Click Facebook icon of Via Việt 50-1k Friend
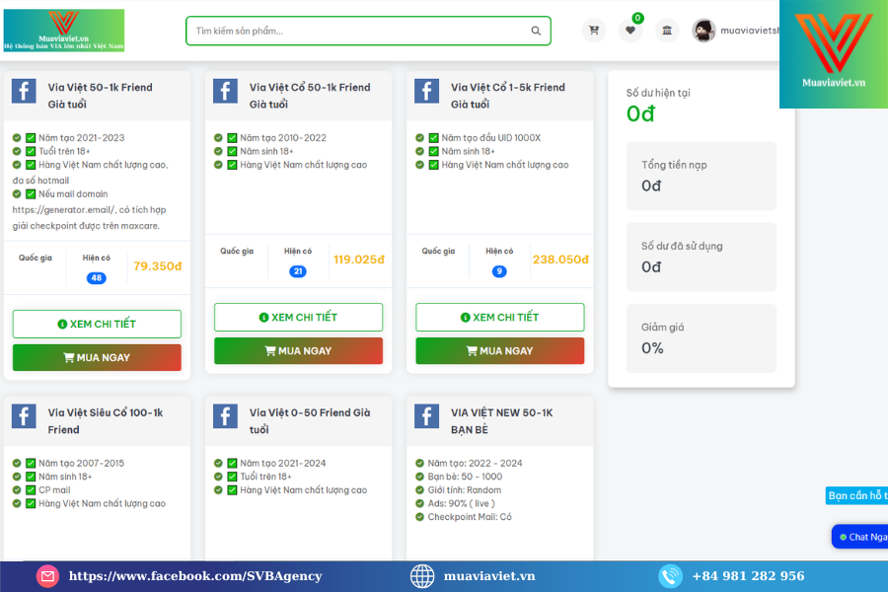The image size is (888, 592). tap(24, 91)
